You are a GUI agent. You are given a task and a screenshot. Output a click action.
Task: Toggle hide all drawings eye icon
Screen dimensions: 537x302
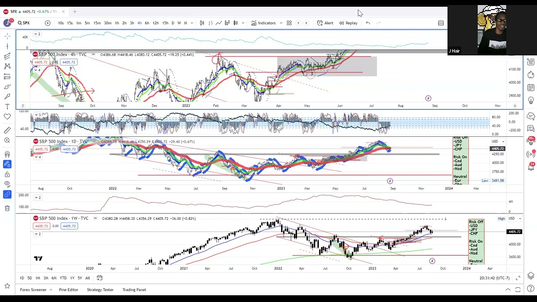pyautogui.click(x=7, y=184)
